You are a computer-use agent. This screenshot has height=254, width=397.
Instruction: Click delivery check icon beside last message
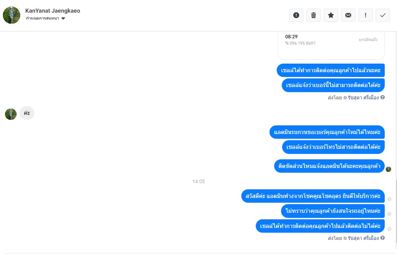tap(389, 229)
